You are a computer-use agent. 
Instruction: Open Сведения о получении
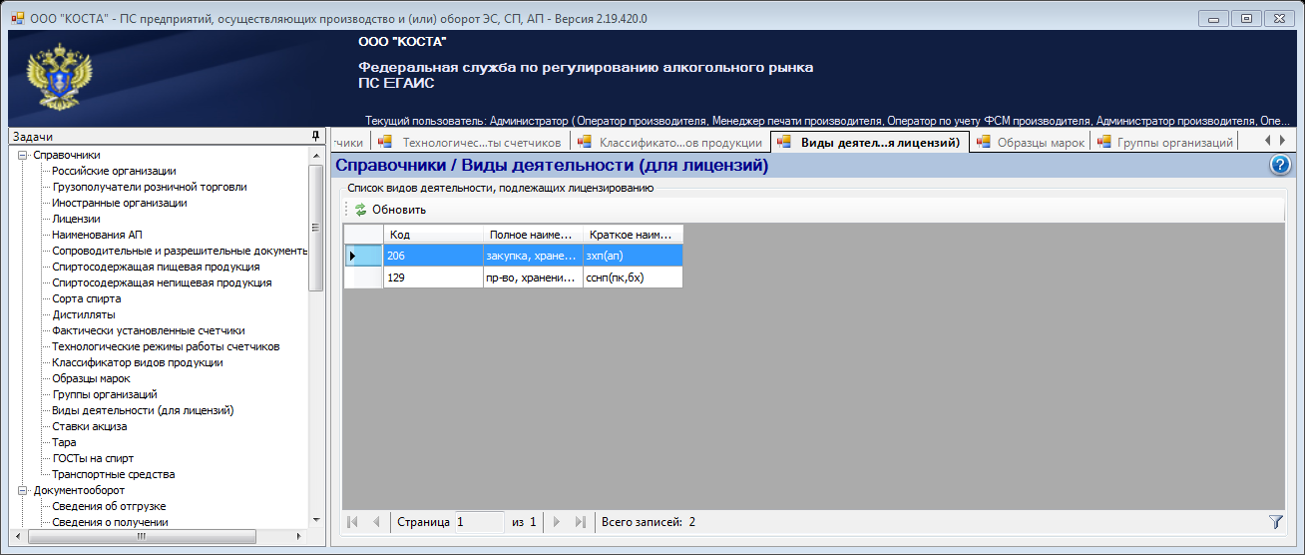(110, 522)
